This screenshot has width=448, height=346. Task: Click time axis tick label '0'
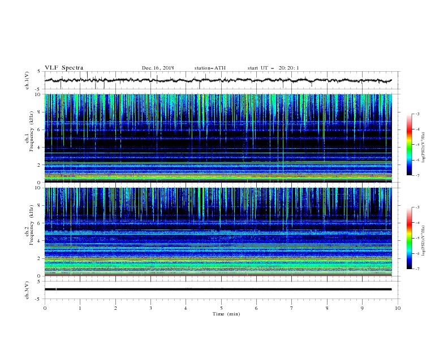click(45, 308)
